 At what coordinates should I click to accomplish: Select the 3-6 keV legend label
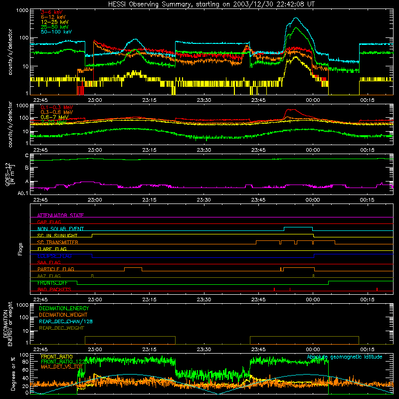click(52, 12)
